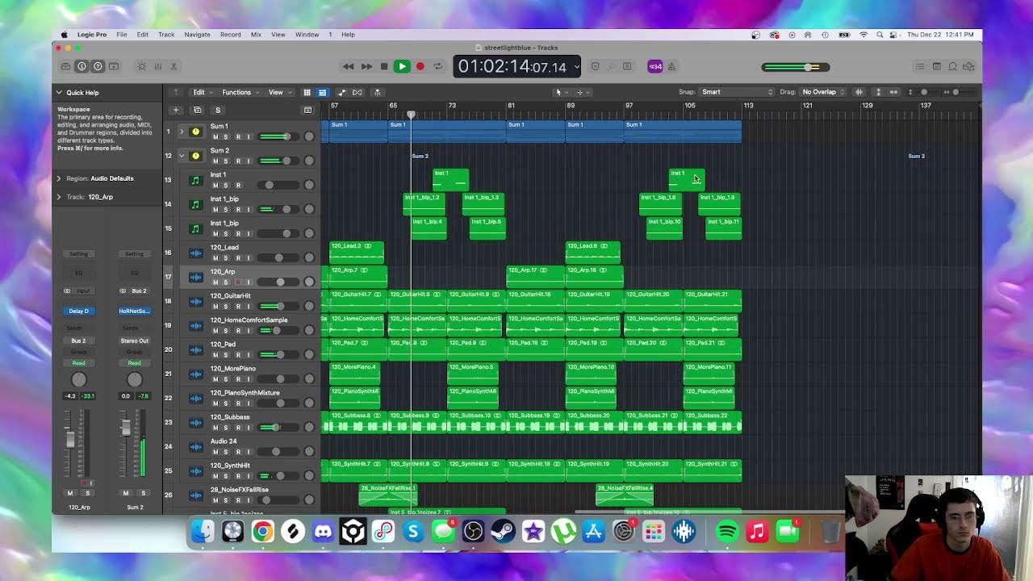Open the View menu in Tracks area
The image size is (1033, 581).
278,92
